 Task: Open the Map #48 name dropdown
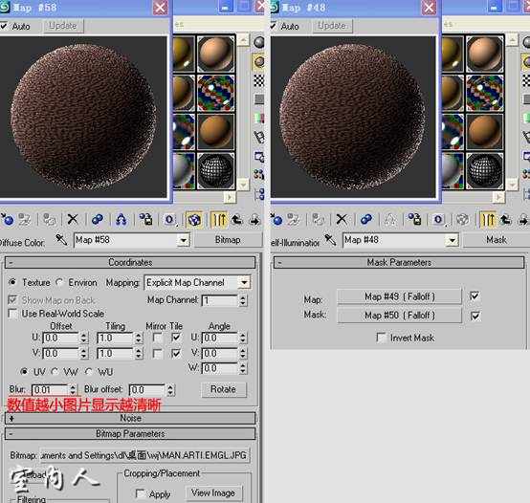tap(401, 240)
